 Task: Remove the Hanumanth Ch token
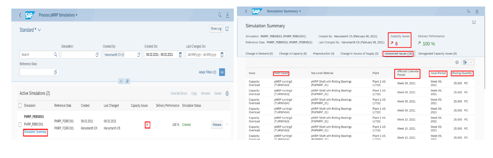pyautogui.click(x=123, y=54)
